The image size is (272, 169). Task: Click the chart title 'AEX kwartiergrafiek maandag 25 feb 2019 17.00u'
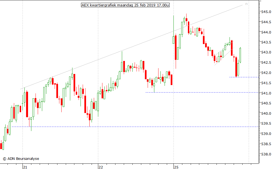(125, 5)
